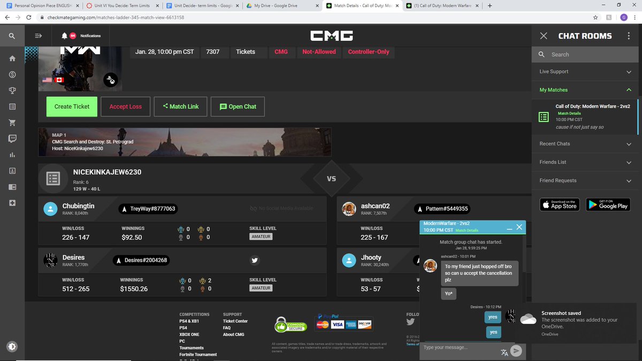Click the Create Ticket button

pyautogui.click(x=72, y=106)
